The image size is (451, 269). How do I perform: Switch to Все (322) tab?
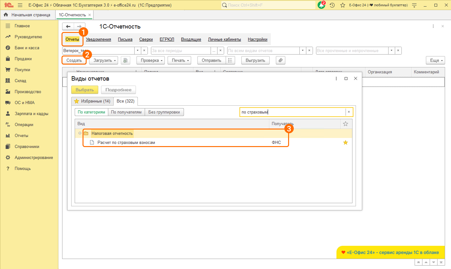[126, 101]
